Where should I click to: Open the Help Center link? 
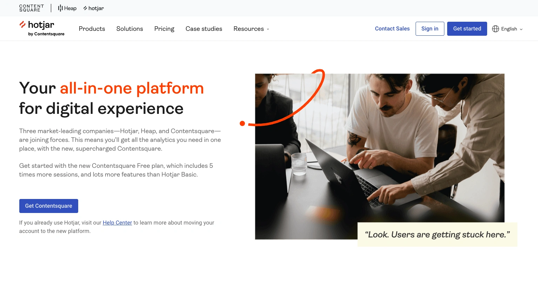(117, 223)
